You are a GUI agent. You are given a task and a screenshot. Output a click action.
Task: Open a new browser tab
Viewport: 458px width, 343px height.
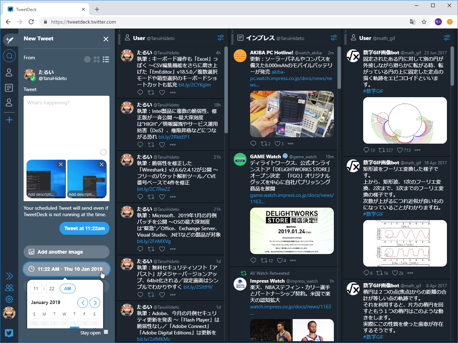click(97, 9)
